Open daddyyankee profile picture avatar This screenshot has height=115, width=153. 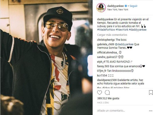click(x=101, y=8)
